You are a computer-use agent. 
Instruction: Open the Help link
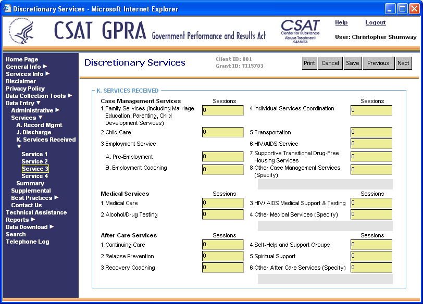pyautogui.click(x=341, y=23)
